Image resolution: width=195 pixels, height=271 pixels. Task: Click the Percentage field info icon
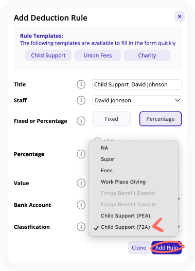pos(81,154)
